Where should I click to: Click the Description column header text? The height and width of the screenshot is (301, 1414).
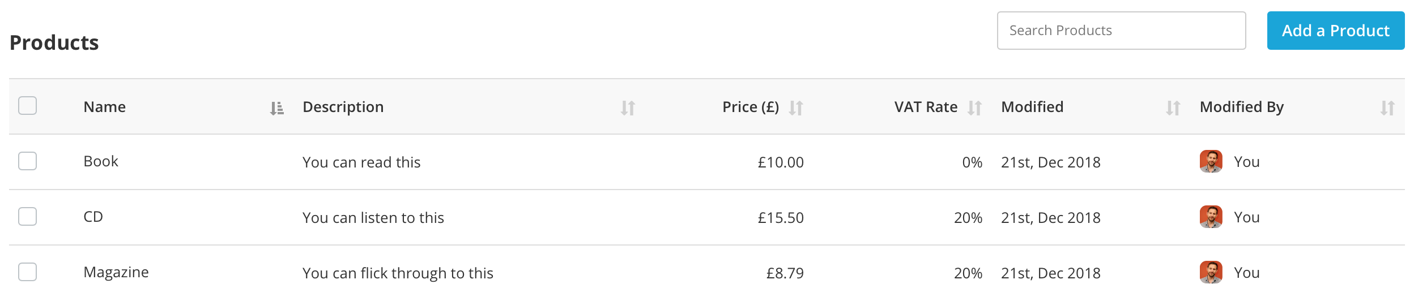(x=343, y=107)
